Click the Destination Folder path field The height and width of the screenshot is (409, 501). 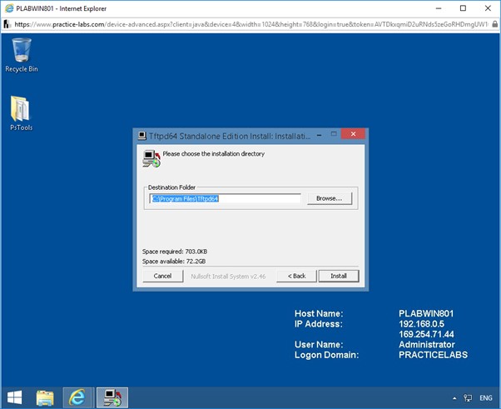click(226, 198)
